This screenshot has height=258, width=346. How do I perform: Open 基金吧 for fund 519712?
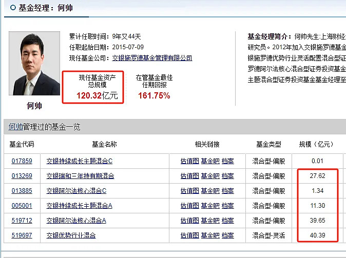[210, 220]
